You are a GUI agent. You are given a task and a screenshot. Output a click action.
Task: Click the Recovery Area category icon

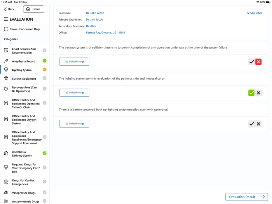(6, 89)
